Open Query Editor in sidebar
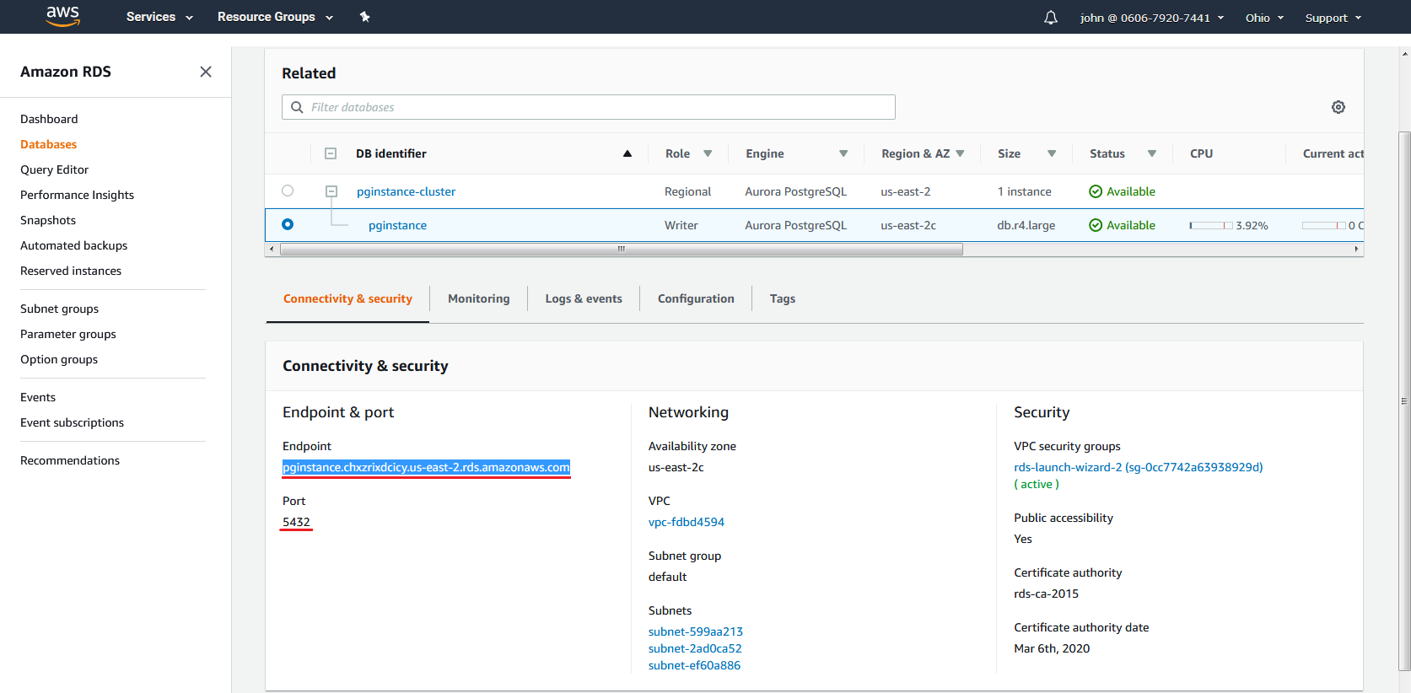The width and height of the screenshot is (1411, 693). click(54, 169)
